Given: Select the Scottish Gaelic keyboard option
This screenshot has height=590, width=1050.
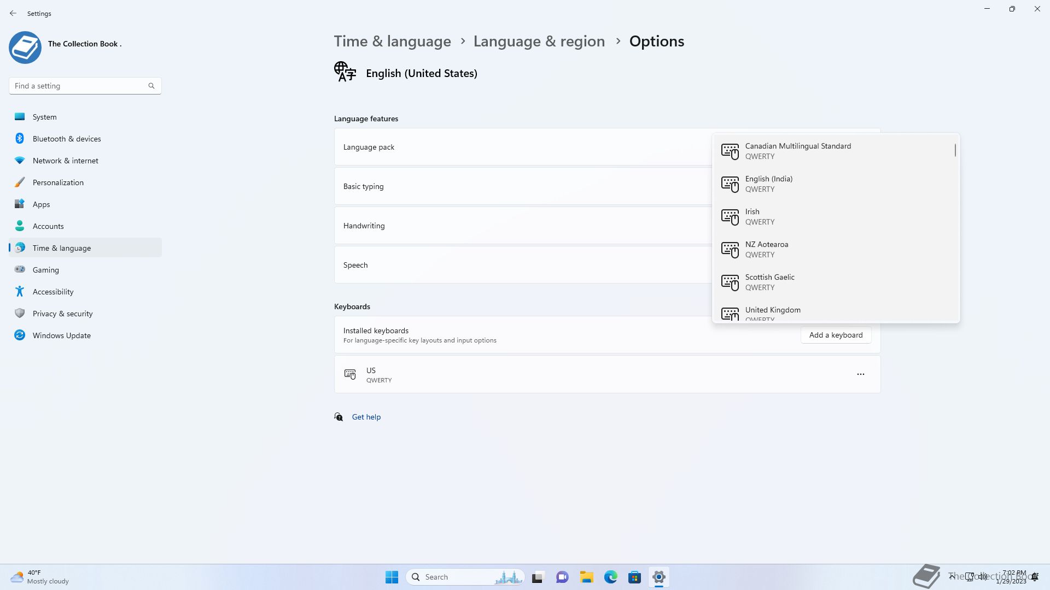Looking at the screenshot, I should [x=769, y=282].
